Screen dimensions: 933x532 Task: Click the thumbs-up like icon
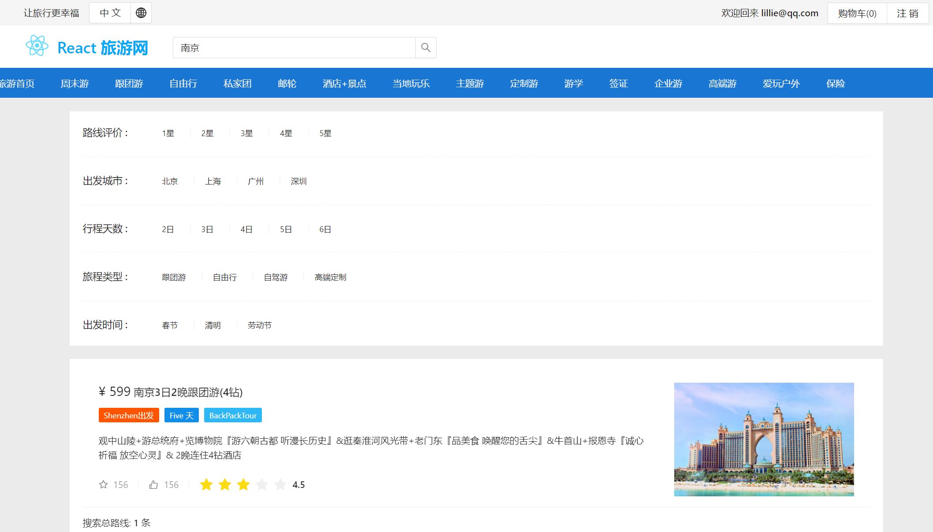click(x=153, y=484)
